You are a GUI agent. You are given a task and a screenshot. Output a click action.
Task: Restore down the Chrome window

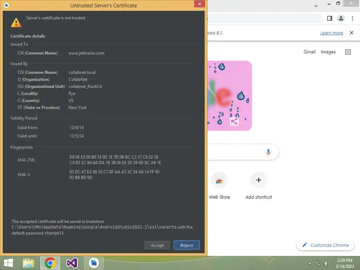click(338, 4)
